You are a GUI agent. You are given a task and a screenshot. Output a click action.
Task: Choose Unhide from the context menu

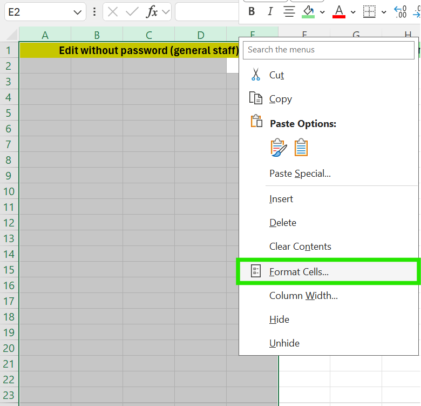[x=328, y=343]
